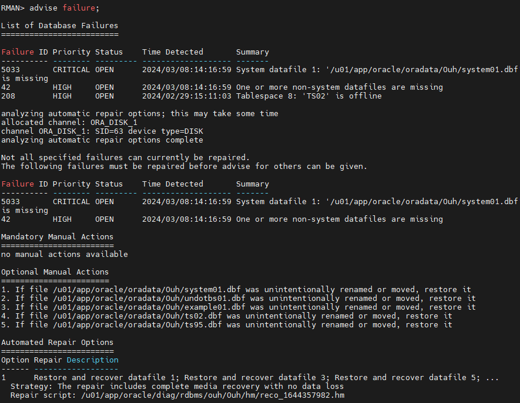Image resolution: width=520 pixels, height=403 pixels.
Task: Select failure ID "208"
Action: [x=8, y=96]
